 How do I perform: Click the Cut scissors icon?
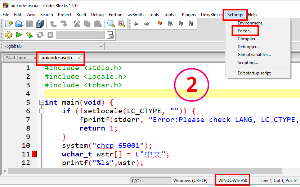coord(77,24)
